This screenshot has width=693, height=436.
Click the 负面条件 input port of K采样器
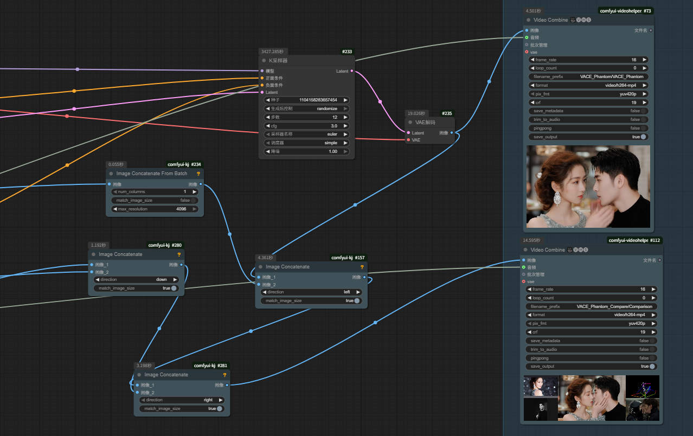click(262, 85)
